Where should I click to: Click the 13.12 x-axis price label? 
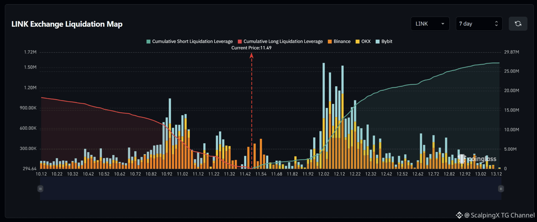496,174
